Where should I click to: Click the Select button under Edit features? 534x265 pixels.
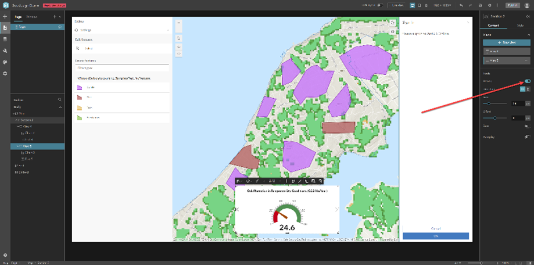click(121, 48)
